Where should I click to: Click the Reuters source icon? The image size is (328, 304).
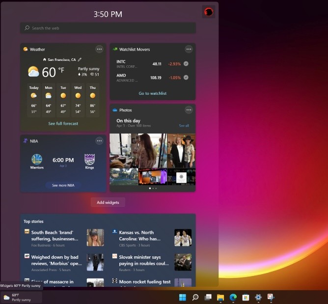point(114,256)
